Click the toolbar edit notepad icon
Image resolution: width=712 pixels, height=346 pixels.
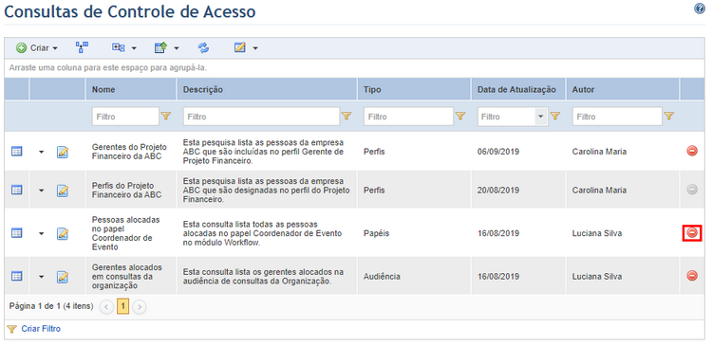pos(240,47)
